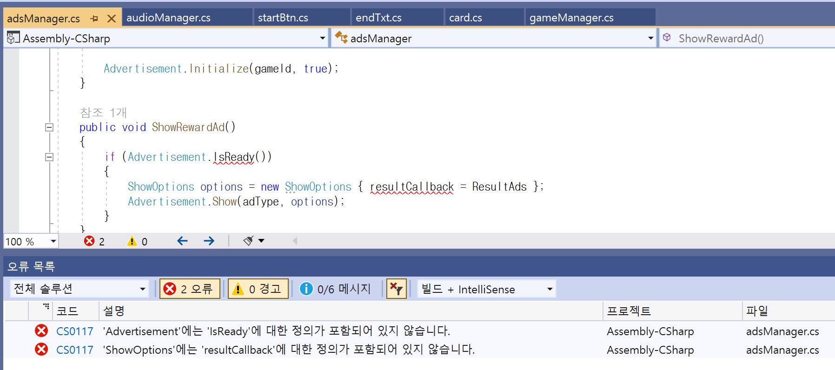This screenshot has height=370, width=835.
Task: Click the Advertisement.Show(adType, options) line
Action: pos(236,202)
